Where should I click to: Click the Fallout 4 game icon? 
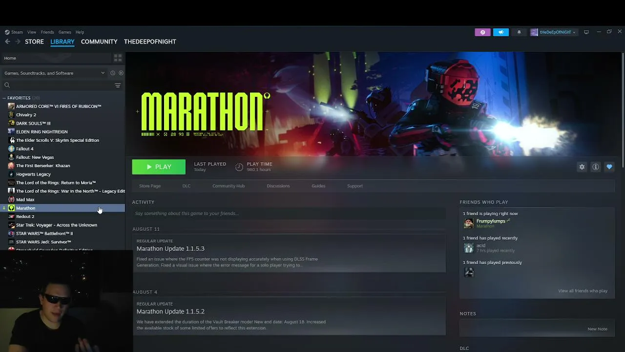12,149
